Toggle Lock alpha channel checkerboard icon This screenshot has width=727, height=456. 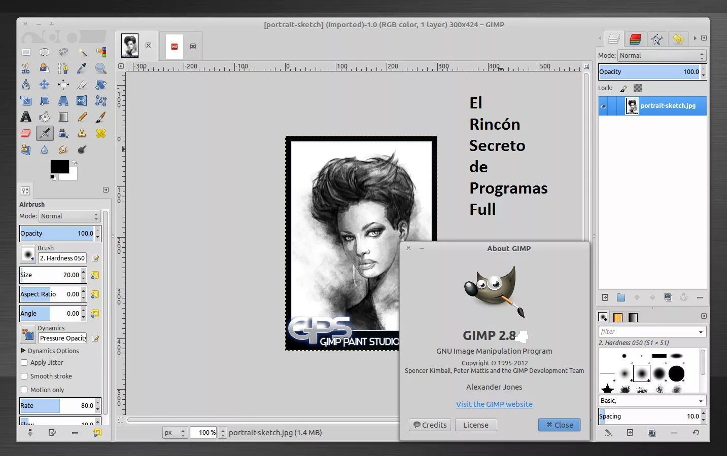(638, 88)
